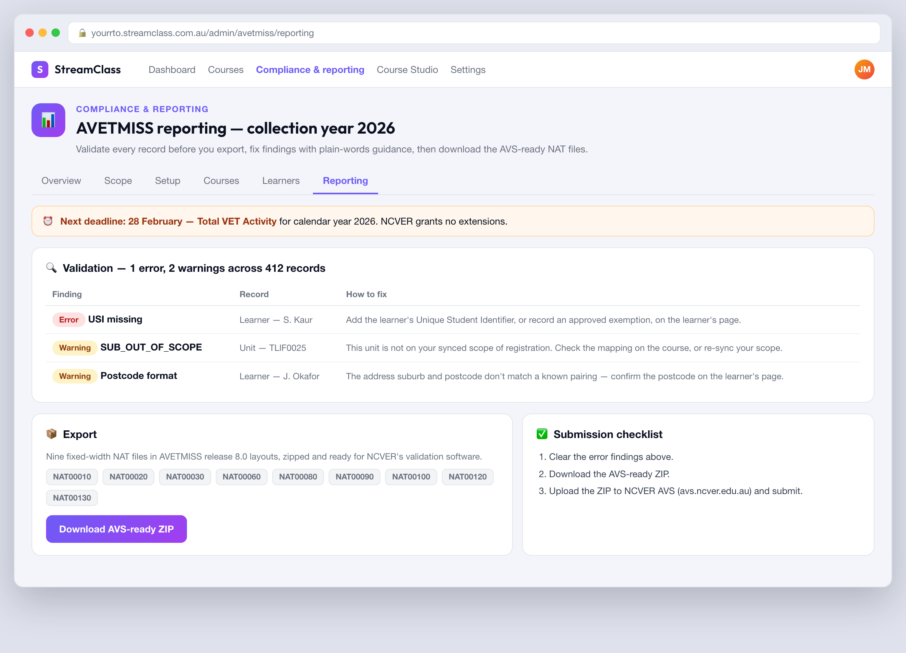Click the red window close dot

click(x=30, y=33)
